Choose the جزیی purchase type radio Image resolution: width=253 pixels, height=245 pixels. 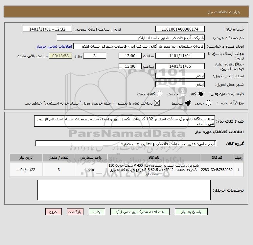tap(208, 103)
